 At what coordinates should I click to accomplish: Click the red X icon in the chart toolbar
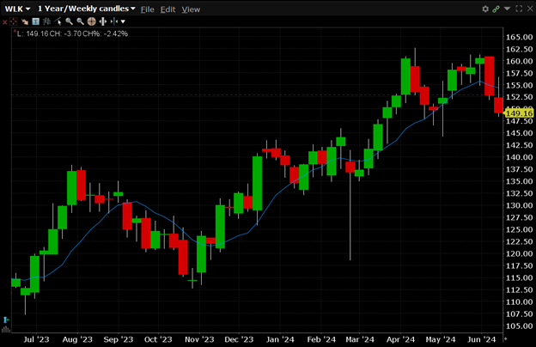pos(5,22)
